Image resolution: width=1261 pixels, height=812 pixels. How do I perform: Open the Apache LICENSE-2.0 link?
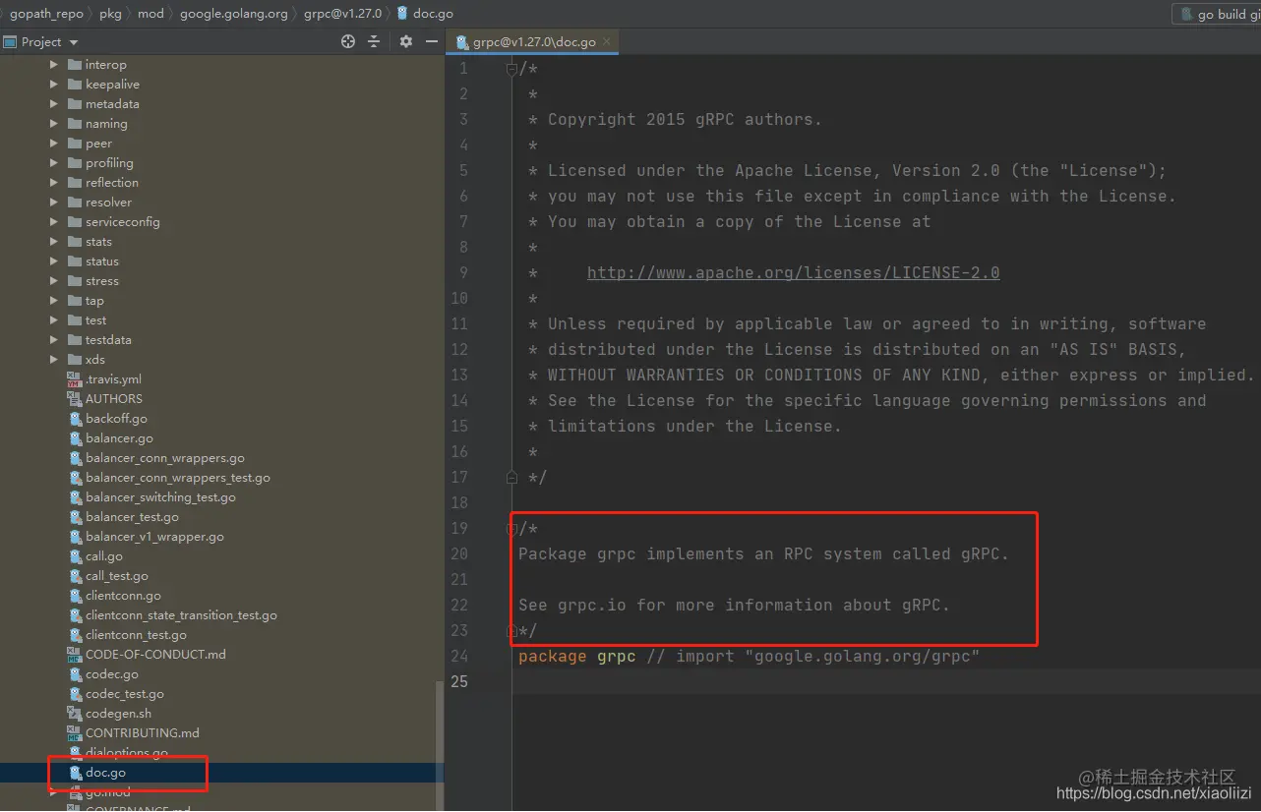794,272
